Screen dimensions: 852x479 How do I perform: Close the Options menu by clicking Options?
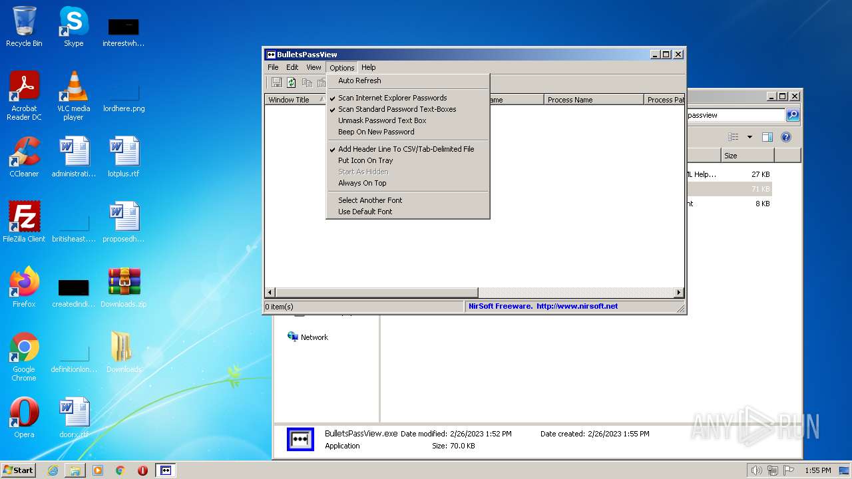(342, 67)
